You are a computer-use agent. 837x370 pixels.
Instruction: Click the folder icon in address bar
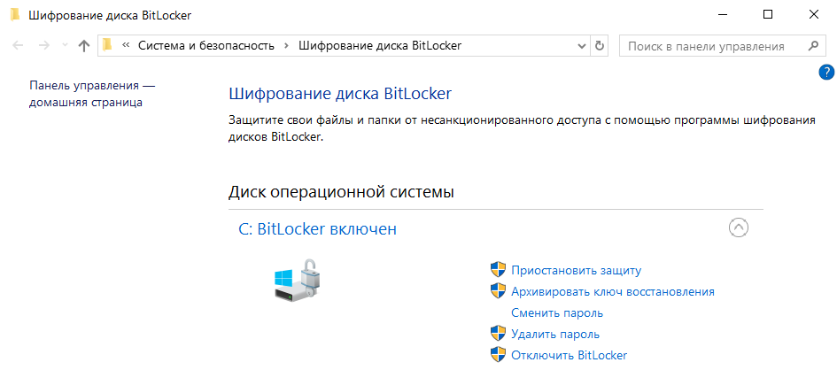pyautogui.click(x=108, y=45)
